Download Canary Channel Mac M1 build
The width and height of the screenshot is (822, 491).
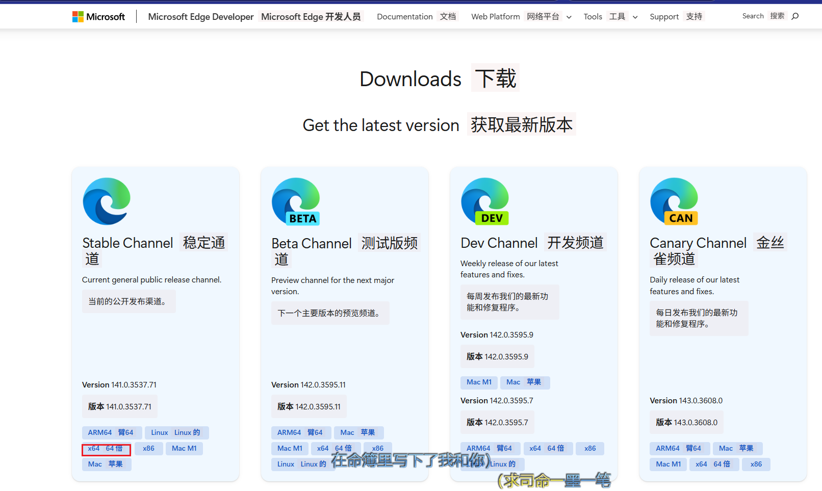point(668,464)
